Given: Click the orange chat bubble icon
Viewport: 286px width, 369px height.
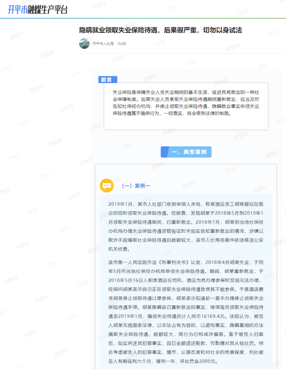Looking at the screenshot, I should [x=107, y=185].
